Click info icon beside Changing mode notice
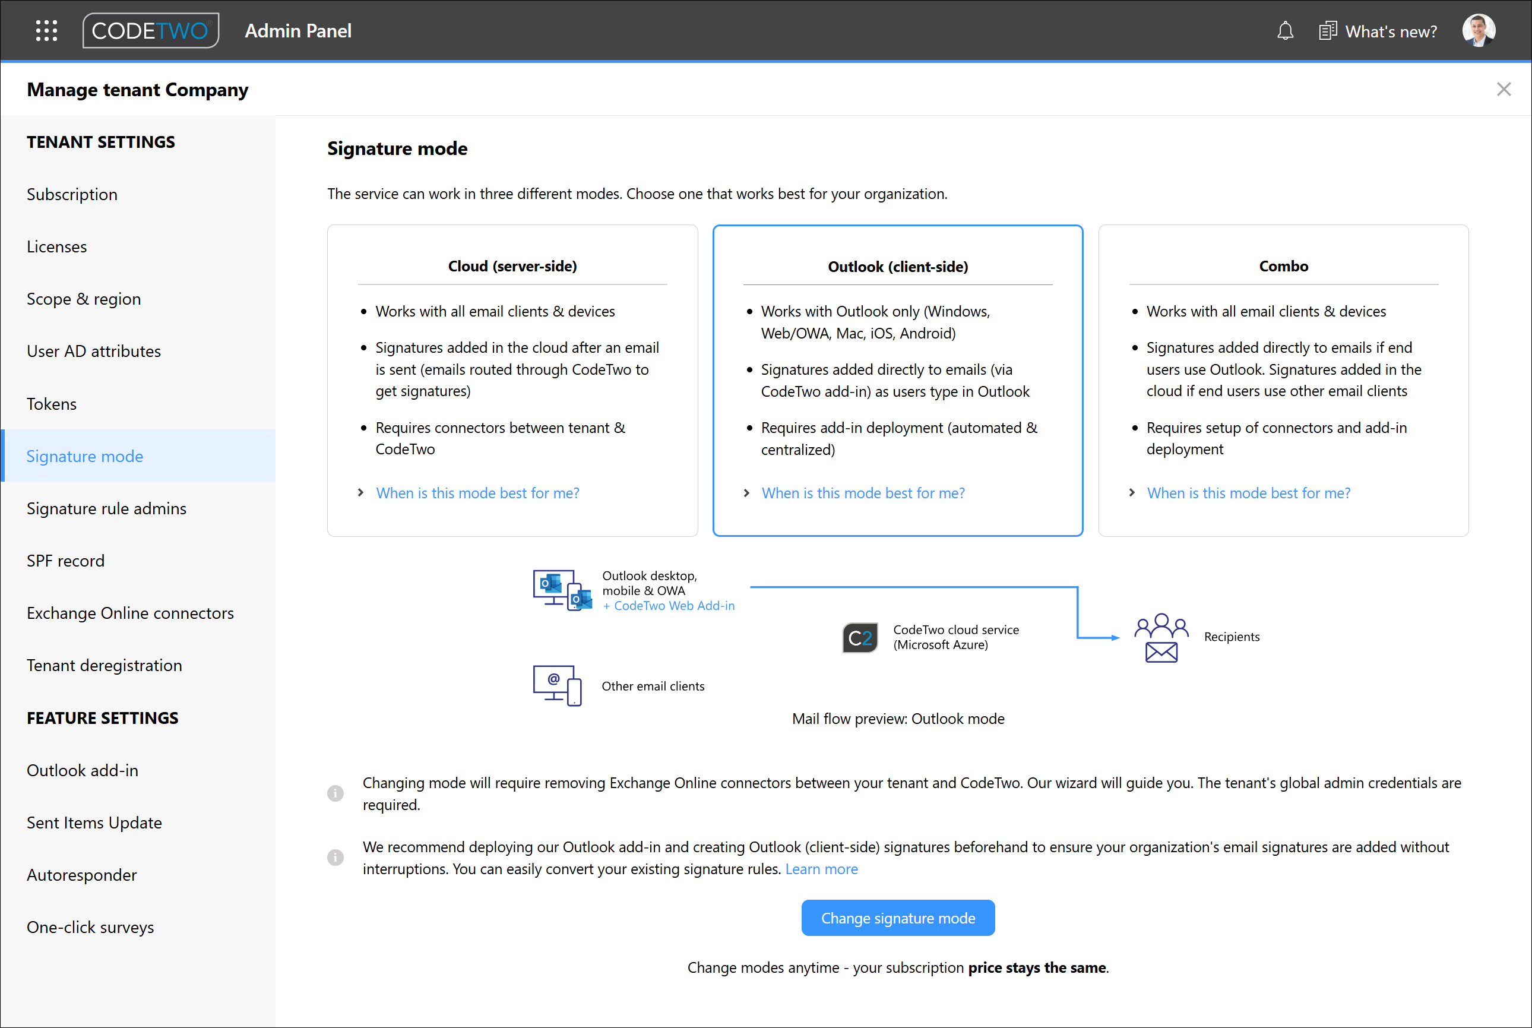The height and width of the screenshot is (1028, 1532). click(x=335, y=793)
